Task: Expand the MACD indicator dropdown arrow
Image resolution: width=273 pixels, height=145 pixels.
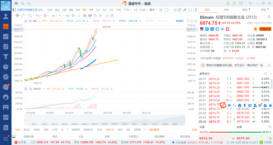Action: click(x=44, y=89)
